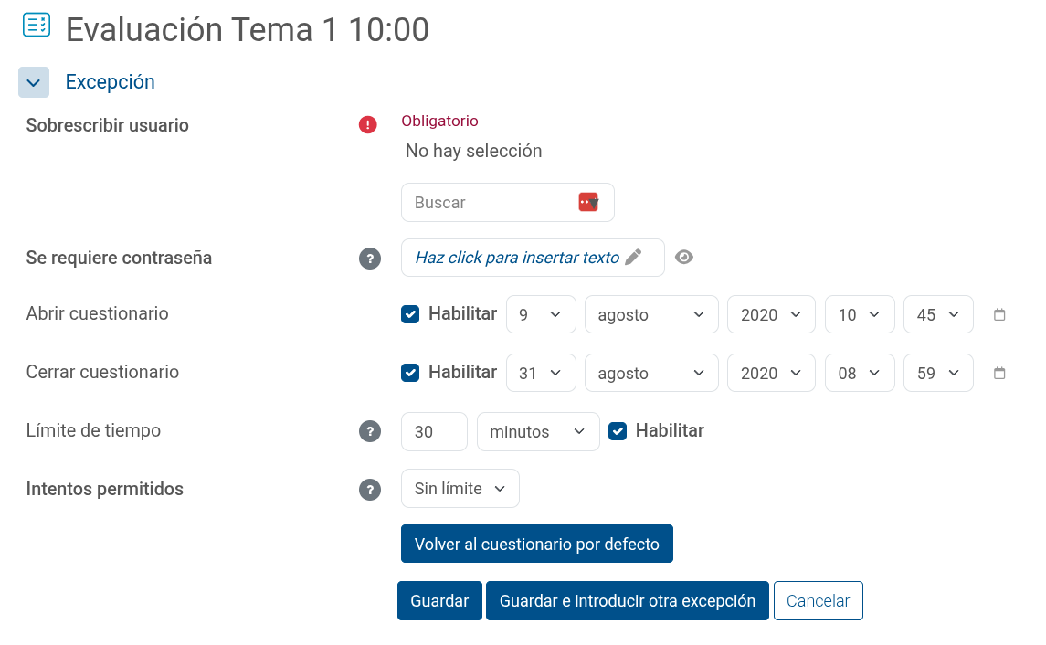Click Volver al cuestionario por defecto

(537, 544)
